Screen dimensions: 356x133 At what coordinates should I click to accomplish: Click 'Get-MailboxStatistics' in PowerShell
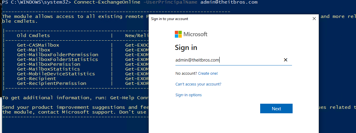[49, 69]
